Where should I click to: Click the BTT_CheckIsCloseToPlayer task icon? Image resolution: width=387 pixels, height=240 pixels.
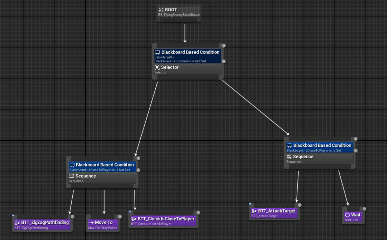(x=134, y=219)
